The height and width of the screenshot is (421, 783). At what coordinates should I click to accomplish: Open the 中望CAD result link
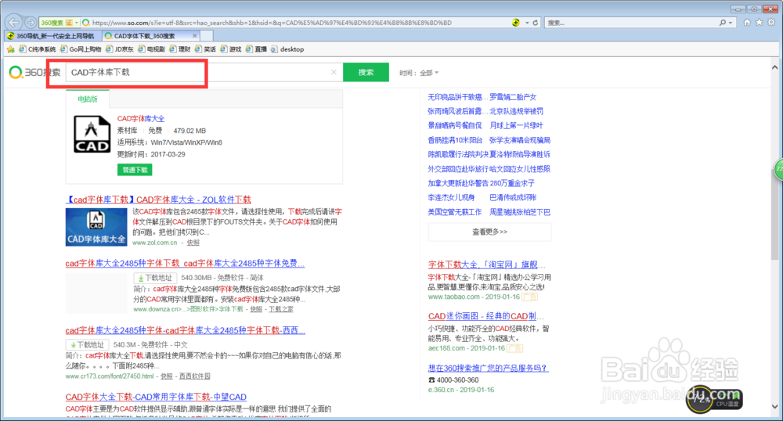(x=156, y=397)
